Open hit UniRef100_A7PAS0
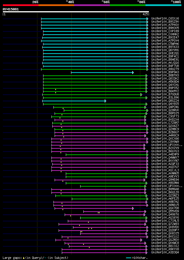Image resolution: width=184 pixels, height=260 pixels. [x=165, y=25]
